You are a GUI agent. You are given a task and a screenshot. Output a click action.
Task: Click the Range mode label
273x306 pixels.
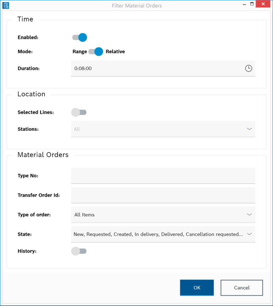80,52
